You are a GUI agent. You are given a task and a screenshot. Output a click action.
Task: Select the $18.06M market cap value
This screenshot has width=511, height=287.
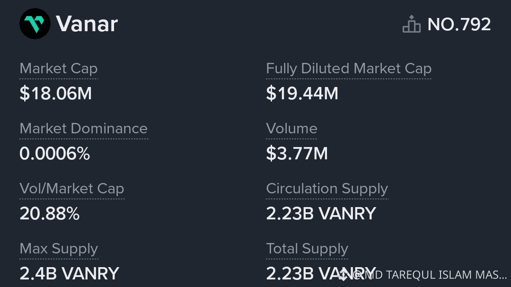[56, 94]
